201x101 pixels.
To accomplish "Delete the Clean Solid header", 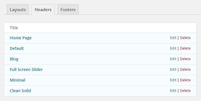I will [x=185, y=90].
